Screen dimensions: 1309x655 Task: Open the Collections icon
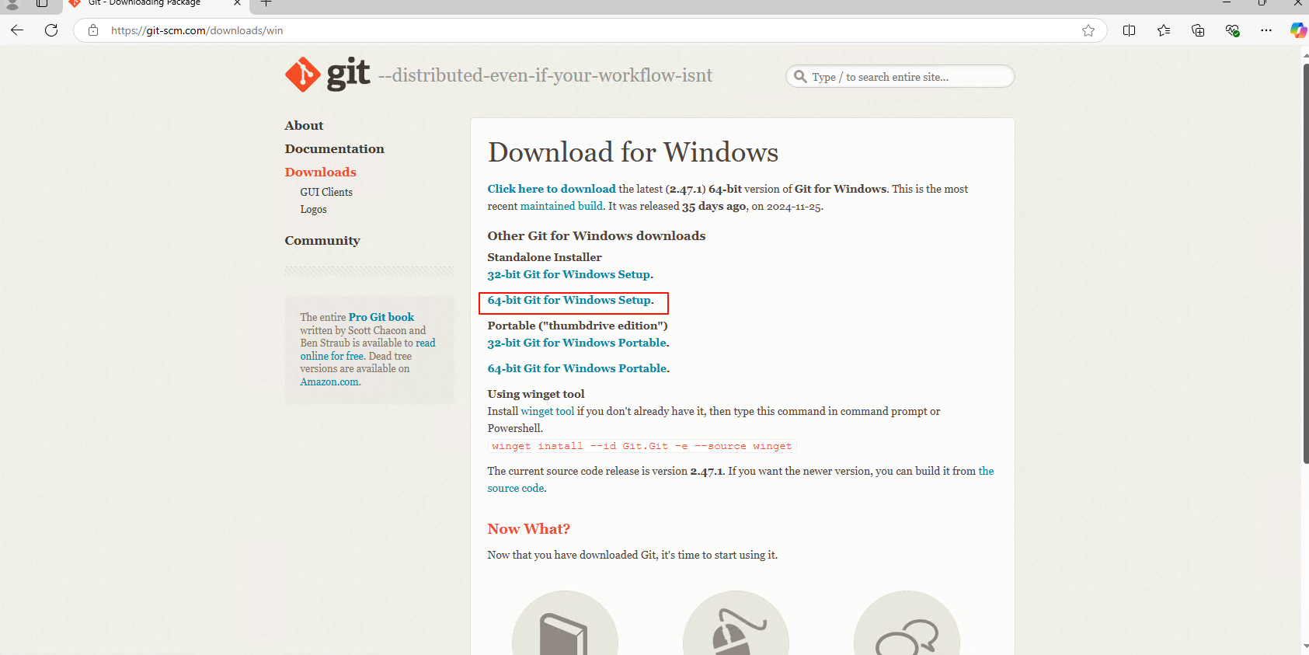coord(1198,30)
